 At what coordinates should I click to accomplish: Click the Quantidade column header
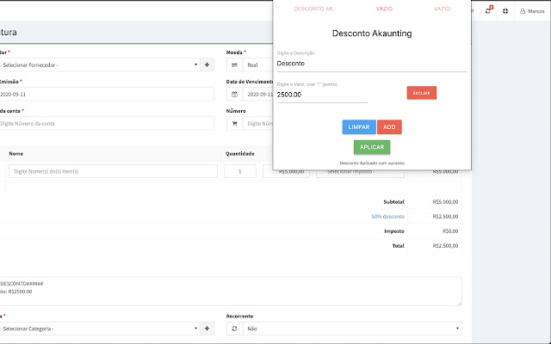(239, 154)
